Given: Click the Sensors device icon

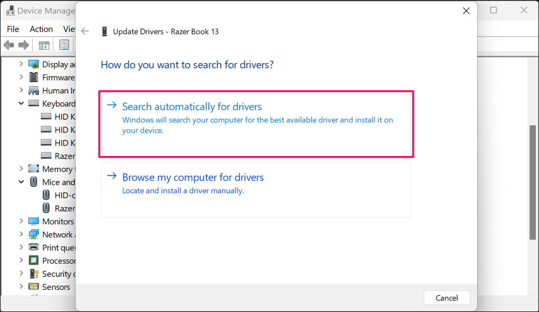Looking at the screenshot, I should [34, 287].
